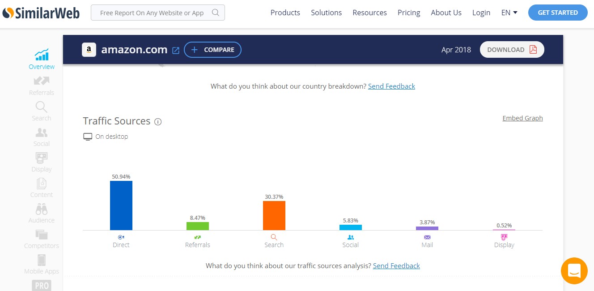Click the Embed Graph link
The image size is (594, 291).
tap(522, 118)
